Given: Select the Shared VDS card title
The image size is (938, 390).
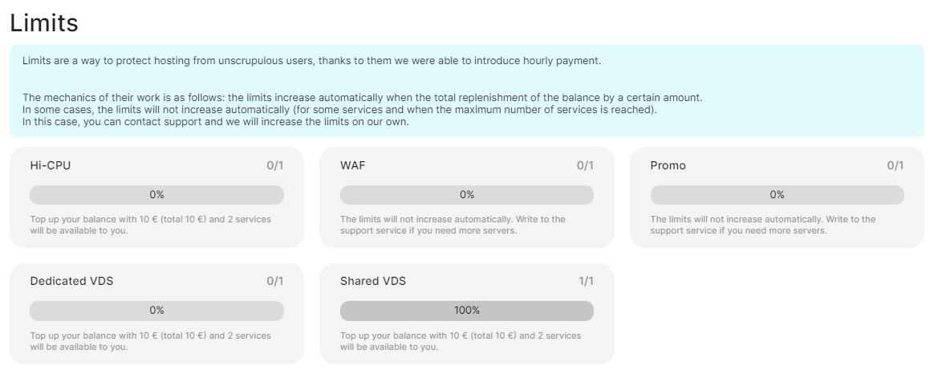Looking at the screenshot, I should (x=373, y=282).
